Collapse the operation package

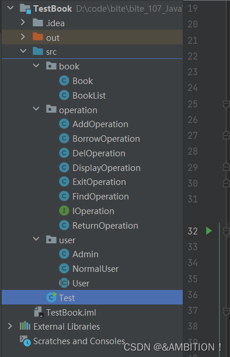click(x=36, y=109)
